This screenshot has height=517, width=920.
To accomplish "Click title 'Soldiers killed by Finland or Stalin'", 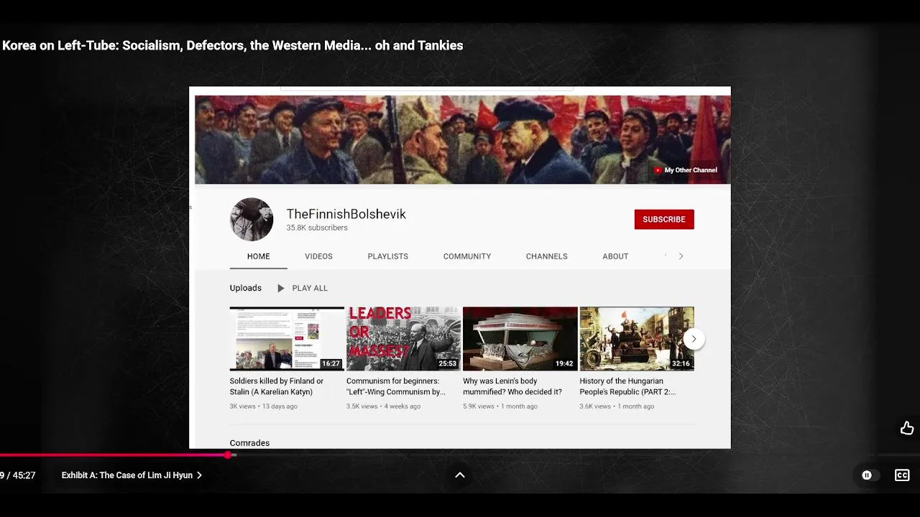I will coord(277,386).
